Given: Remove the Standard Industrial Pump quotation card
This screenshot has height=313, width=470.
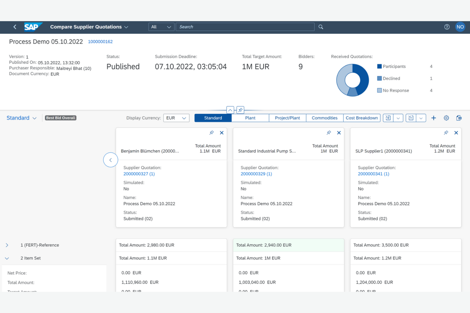Looking at the screenshot, I should point(339,133).
